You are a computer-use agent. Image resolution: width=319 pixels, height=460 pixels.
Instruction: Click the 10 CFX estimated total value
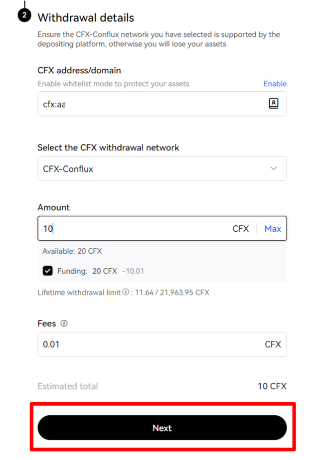[x=272, y=386]
